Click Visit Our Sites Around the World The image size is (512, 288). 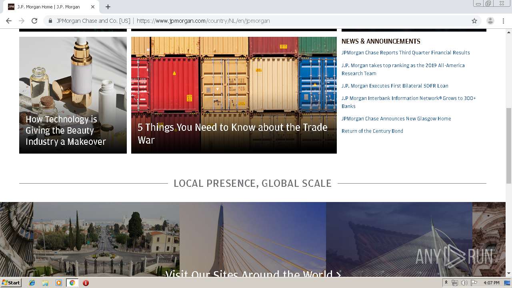pos(253,274)
